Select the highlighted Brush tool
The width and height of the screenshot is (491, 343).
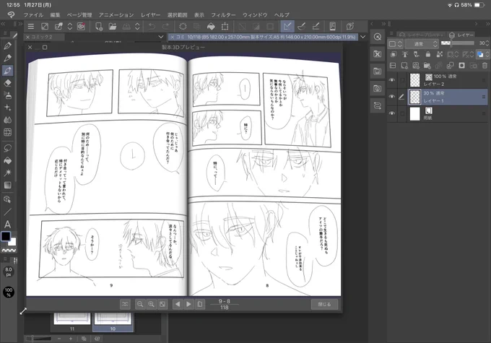pyautogui.click(x=7, y=71)
